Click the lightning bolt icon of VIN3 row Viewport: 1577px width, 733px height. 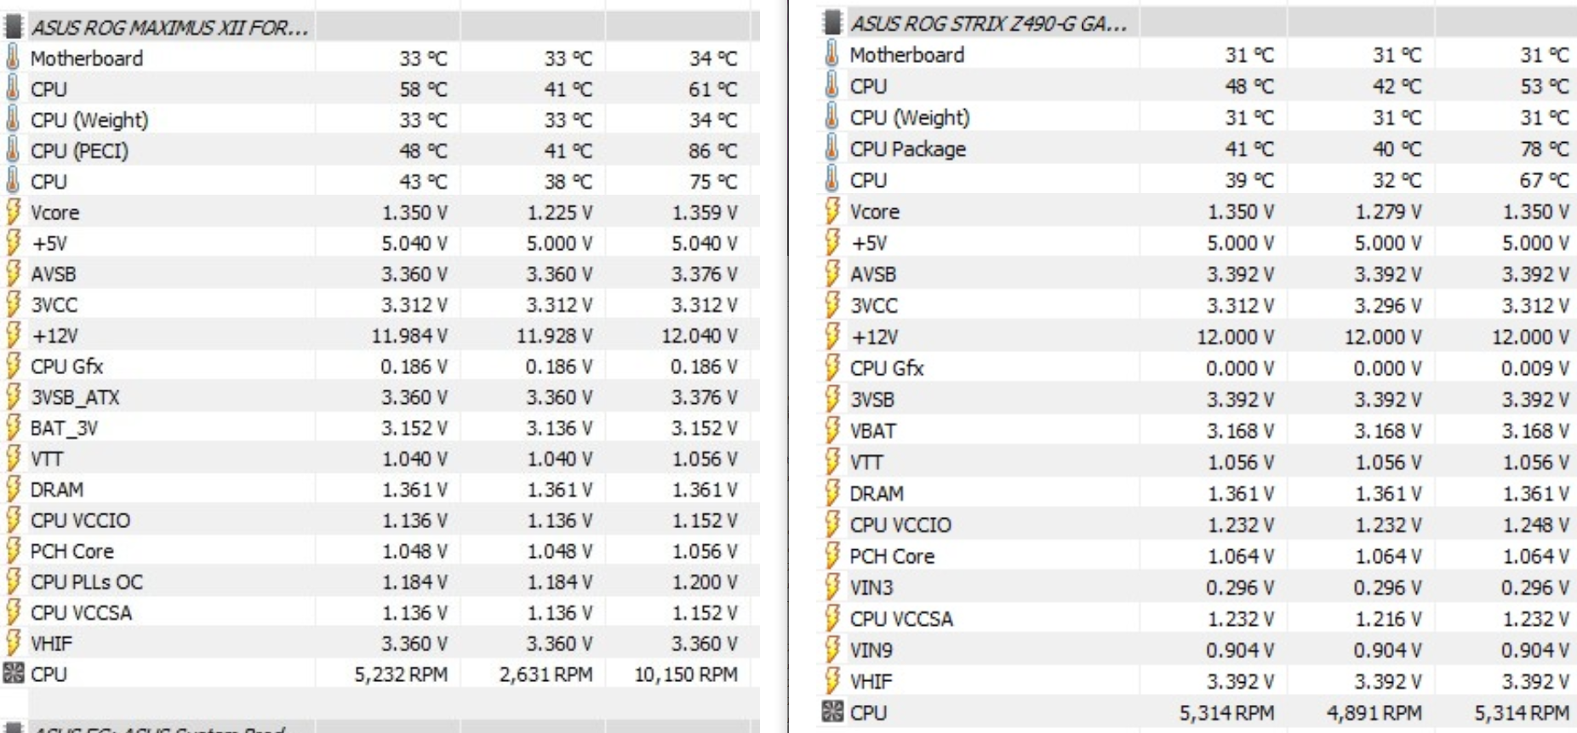(832, 587)
